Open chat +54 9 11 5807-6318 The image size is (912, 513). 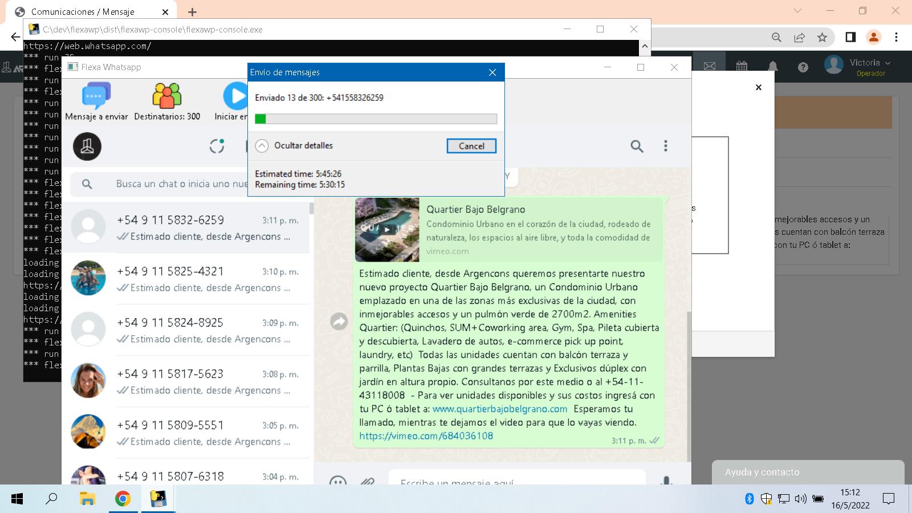pyautogui.click(x=186, y=472)
